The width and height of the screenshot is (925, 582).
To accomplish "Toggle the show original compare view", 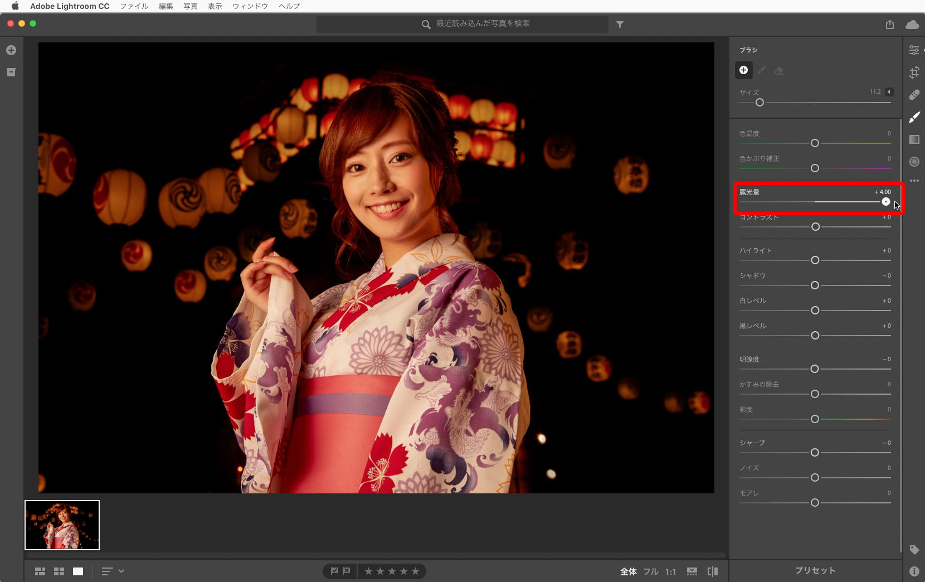I will [712, 571].
